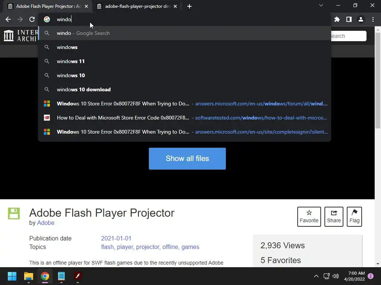The image size is (381, 285).
Task: Open the 'offline' topic link
Action: click(170, 247)
